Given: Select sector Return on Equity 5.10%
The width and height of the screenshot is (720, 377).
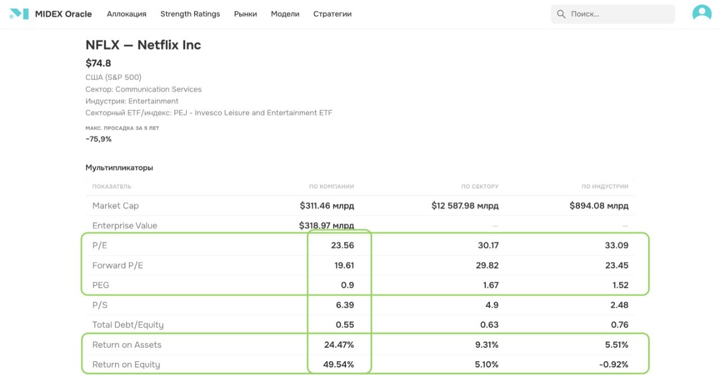Looking at the screenshot, I should (486, 364).
